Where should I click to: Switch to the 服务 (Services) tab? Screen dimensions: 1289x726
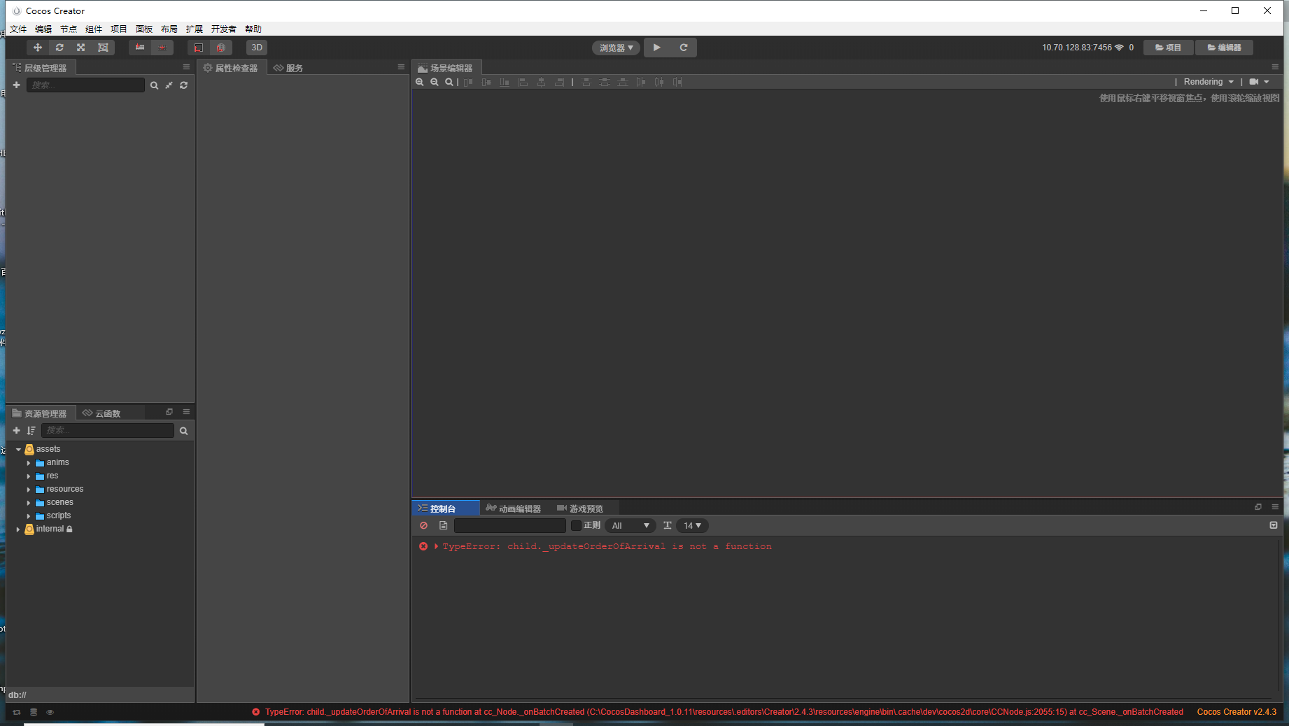pos(288,68)
